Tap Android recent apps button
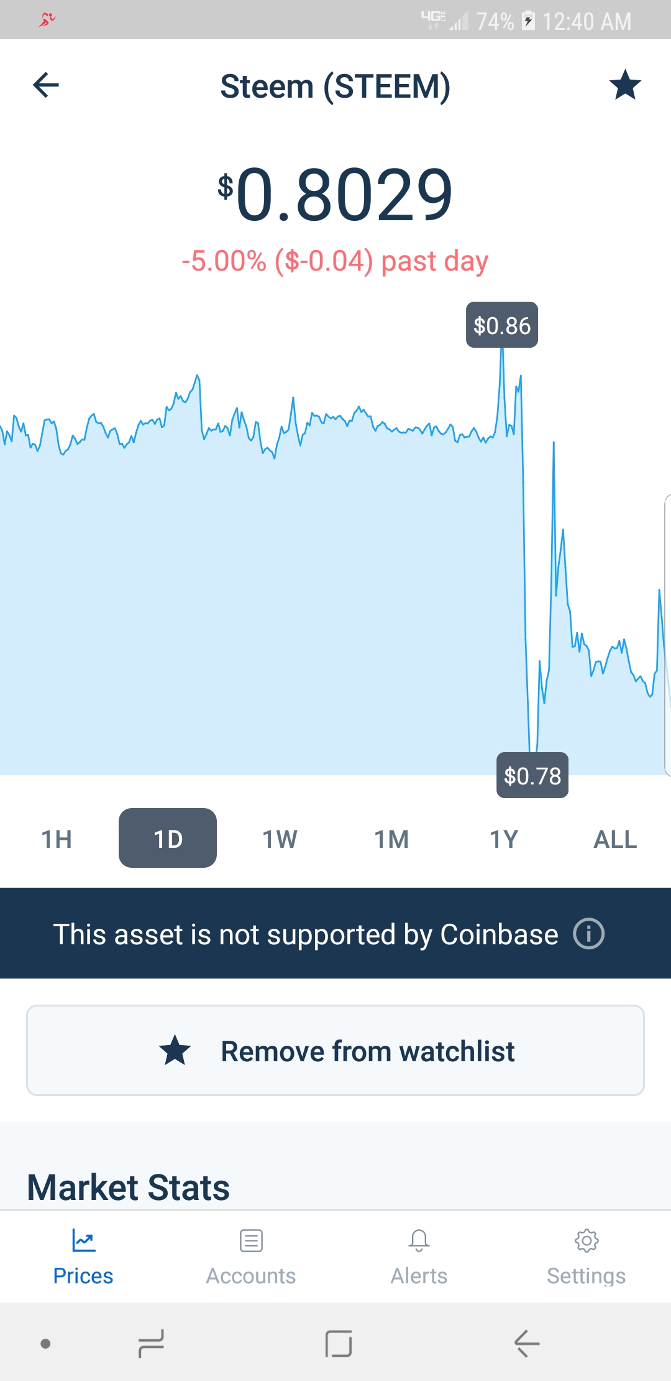The image size is (671, 1381). 151,1344
